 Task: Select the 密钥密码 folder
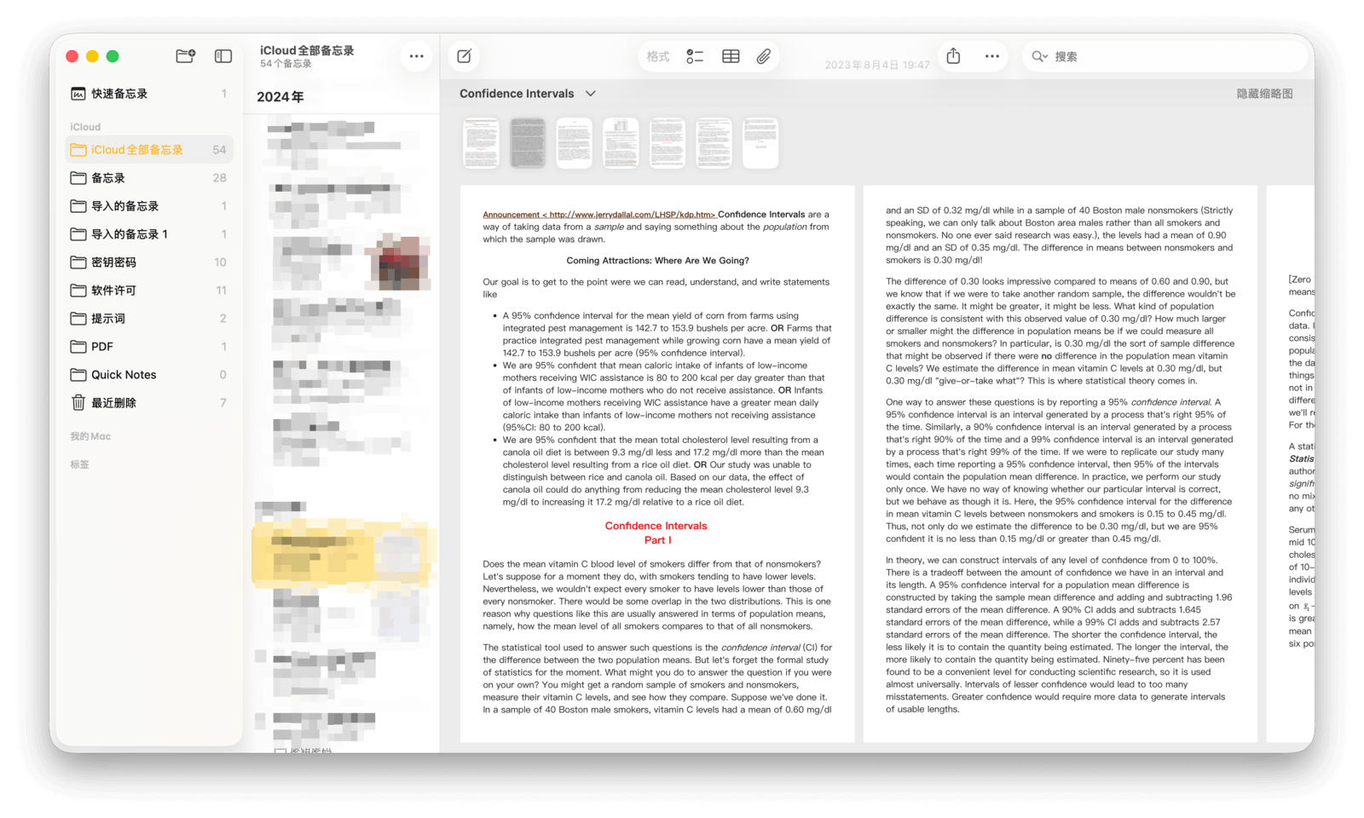113,262
